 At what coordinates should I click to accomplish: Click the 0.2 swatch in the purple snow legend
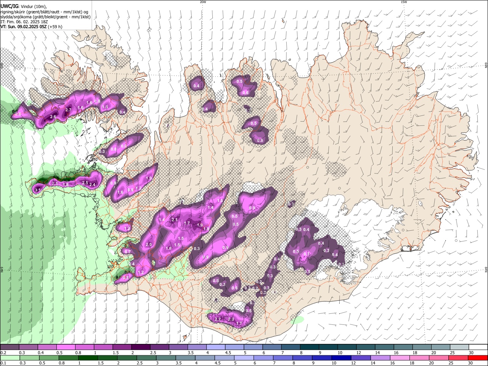tap(10, 347)
